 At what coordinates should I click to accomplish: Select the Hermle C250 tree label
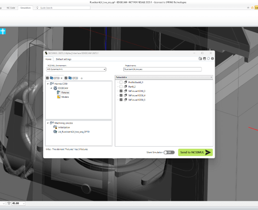pos(61,84)
